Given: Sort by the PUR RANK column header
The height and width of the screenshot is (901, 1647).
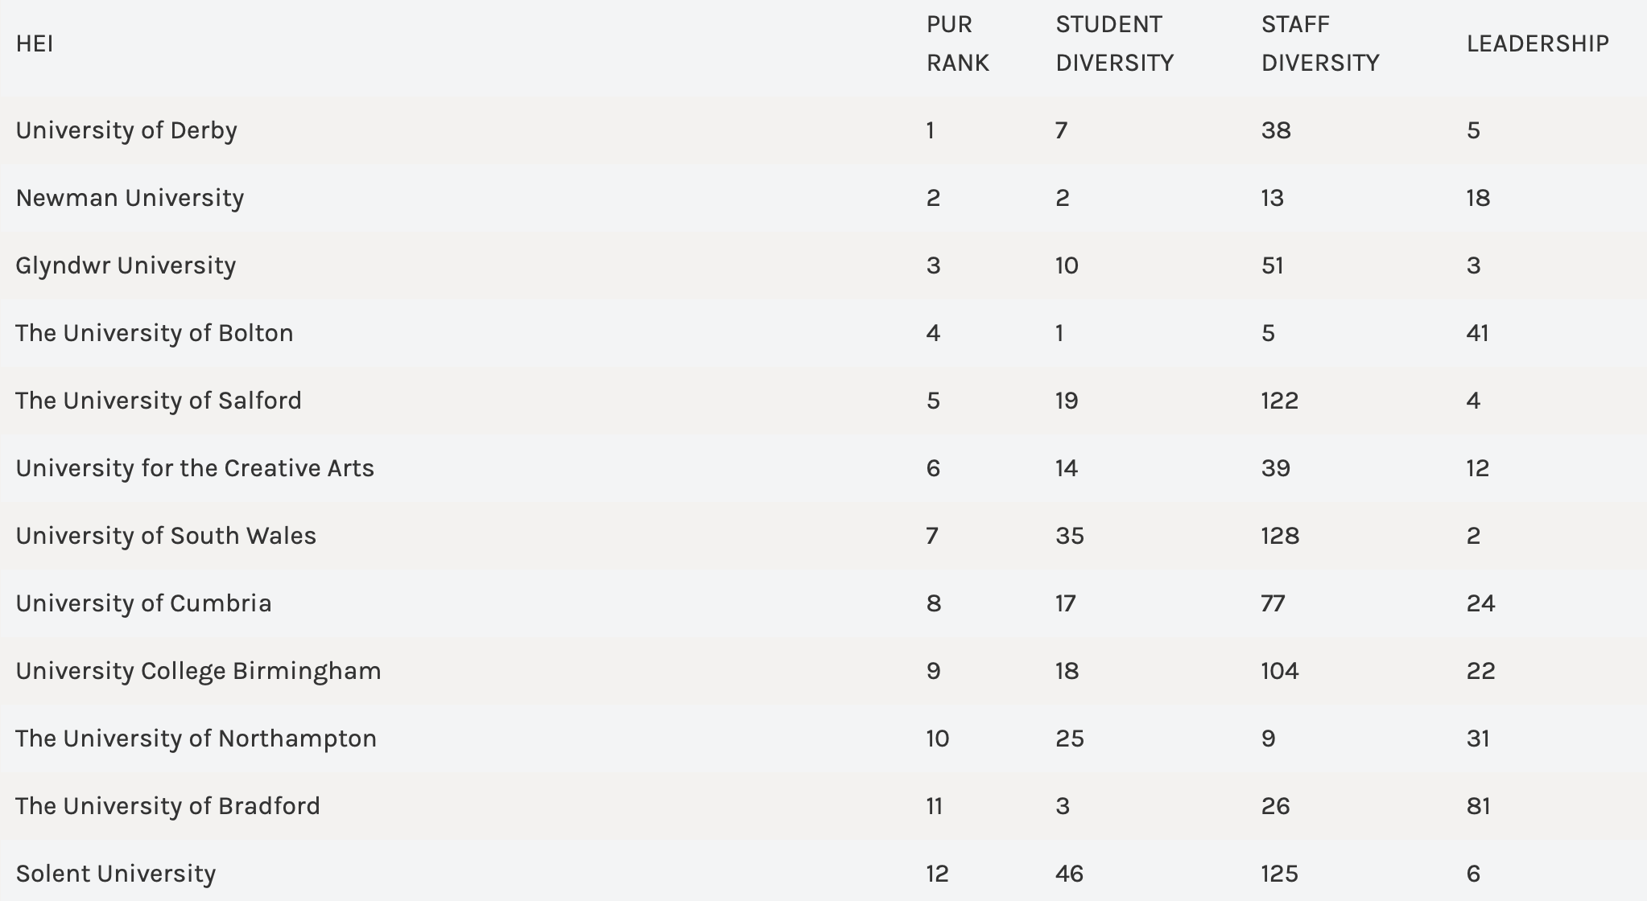Looking at the screenshot, I should tap(957, 43).
